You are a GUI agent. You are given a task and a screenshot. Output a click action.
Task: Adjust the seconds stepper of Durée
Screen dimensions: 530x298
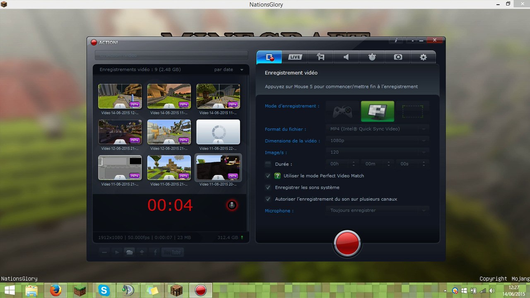[423, 164]
